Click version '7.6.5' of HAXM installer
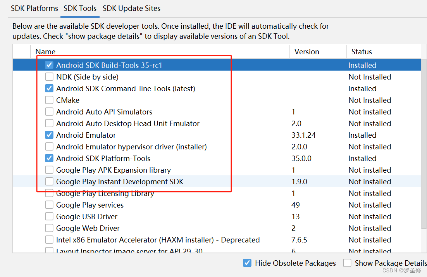The image size is (427, 277). coord(299,240)
